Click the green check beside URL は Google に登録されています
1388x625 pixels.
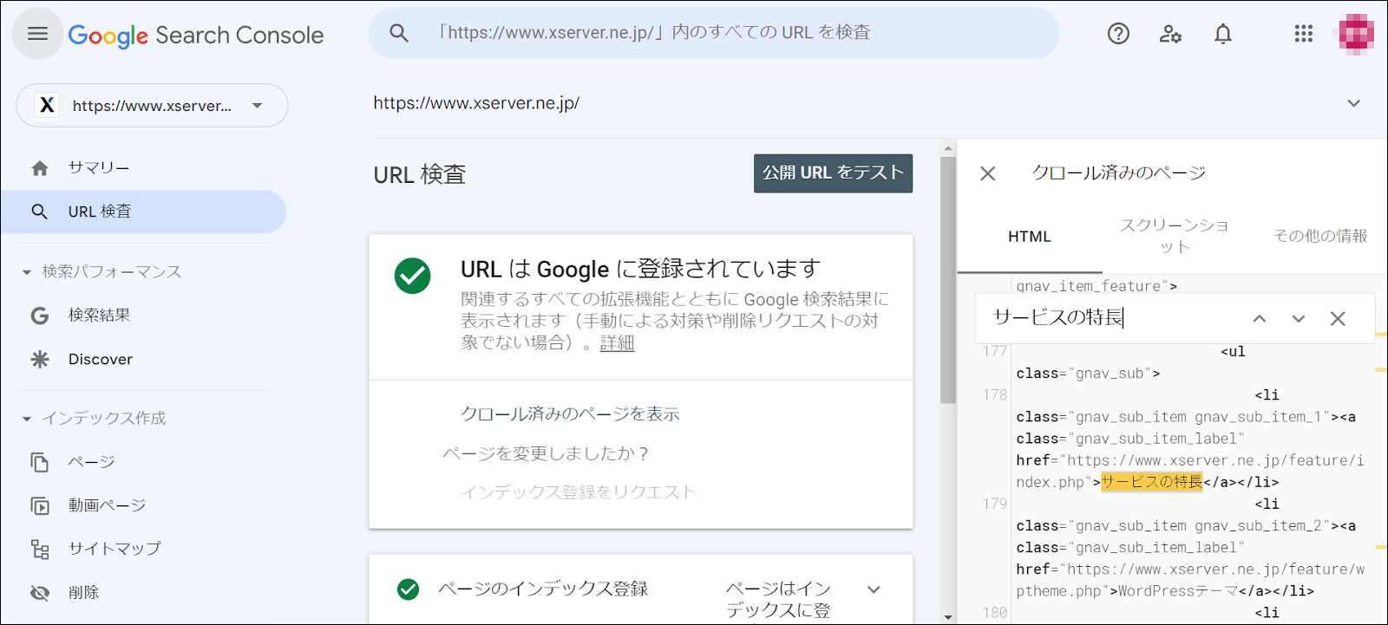coord(412,276)
